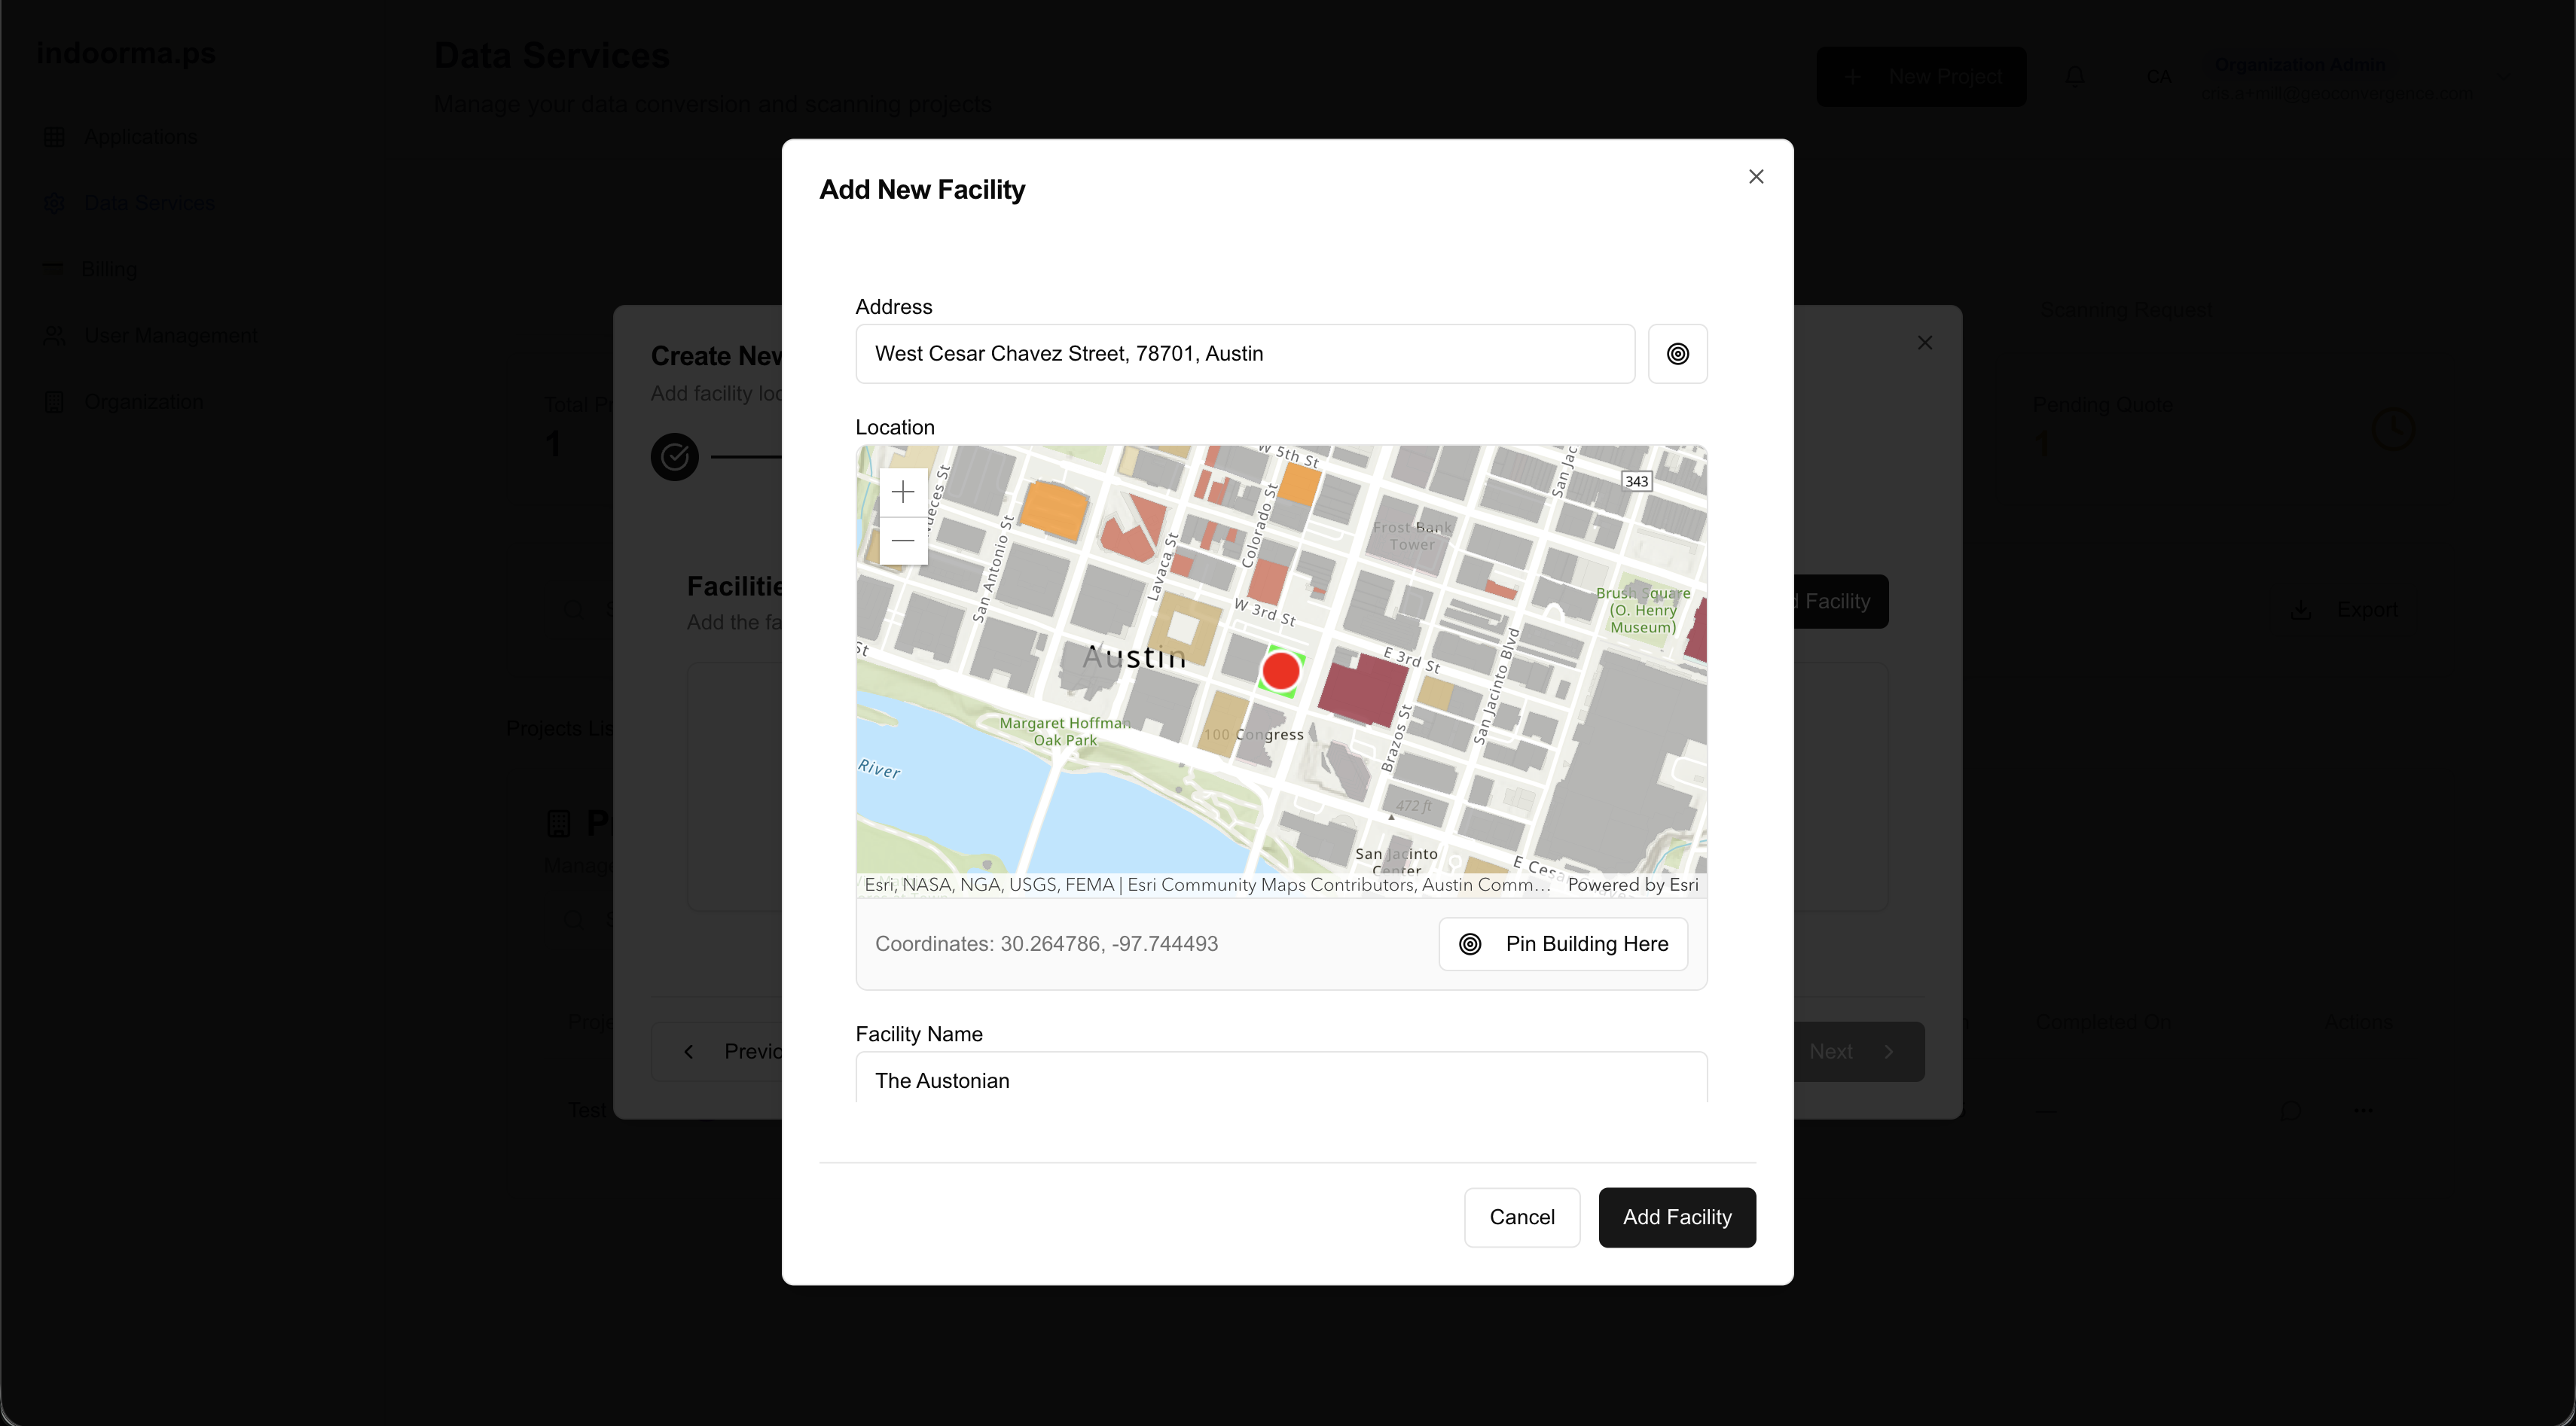This screenshot has width=2576, height=1426.
Task: Click the 343 route shield on map
Action: pos(1636,480)
